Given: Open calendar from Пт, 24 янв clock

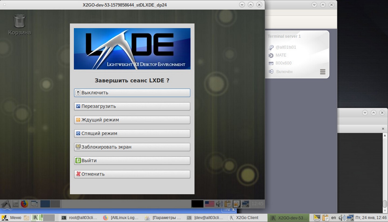Looking at the screenshot, I should point(371,218).
